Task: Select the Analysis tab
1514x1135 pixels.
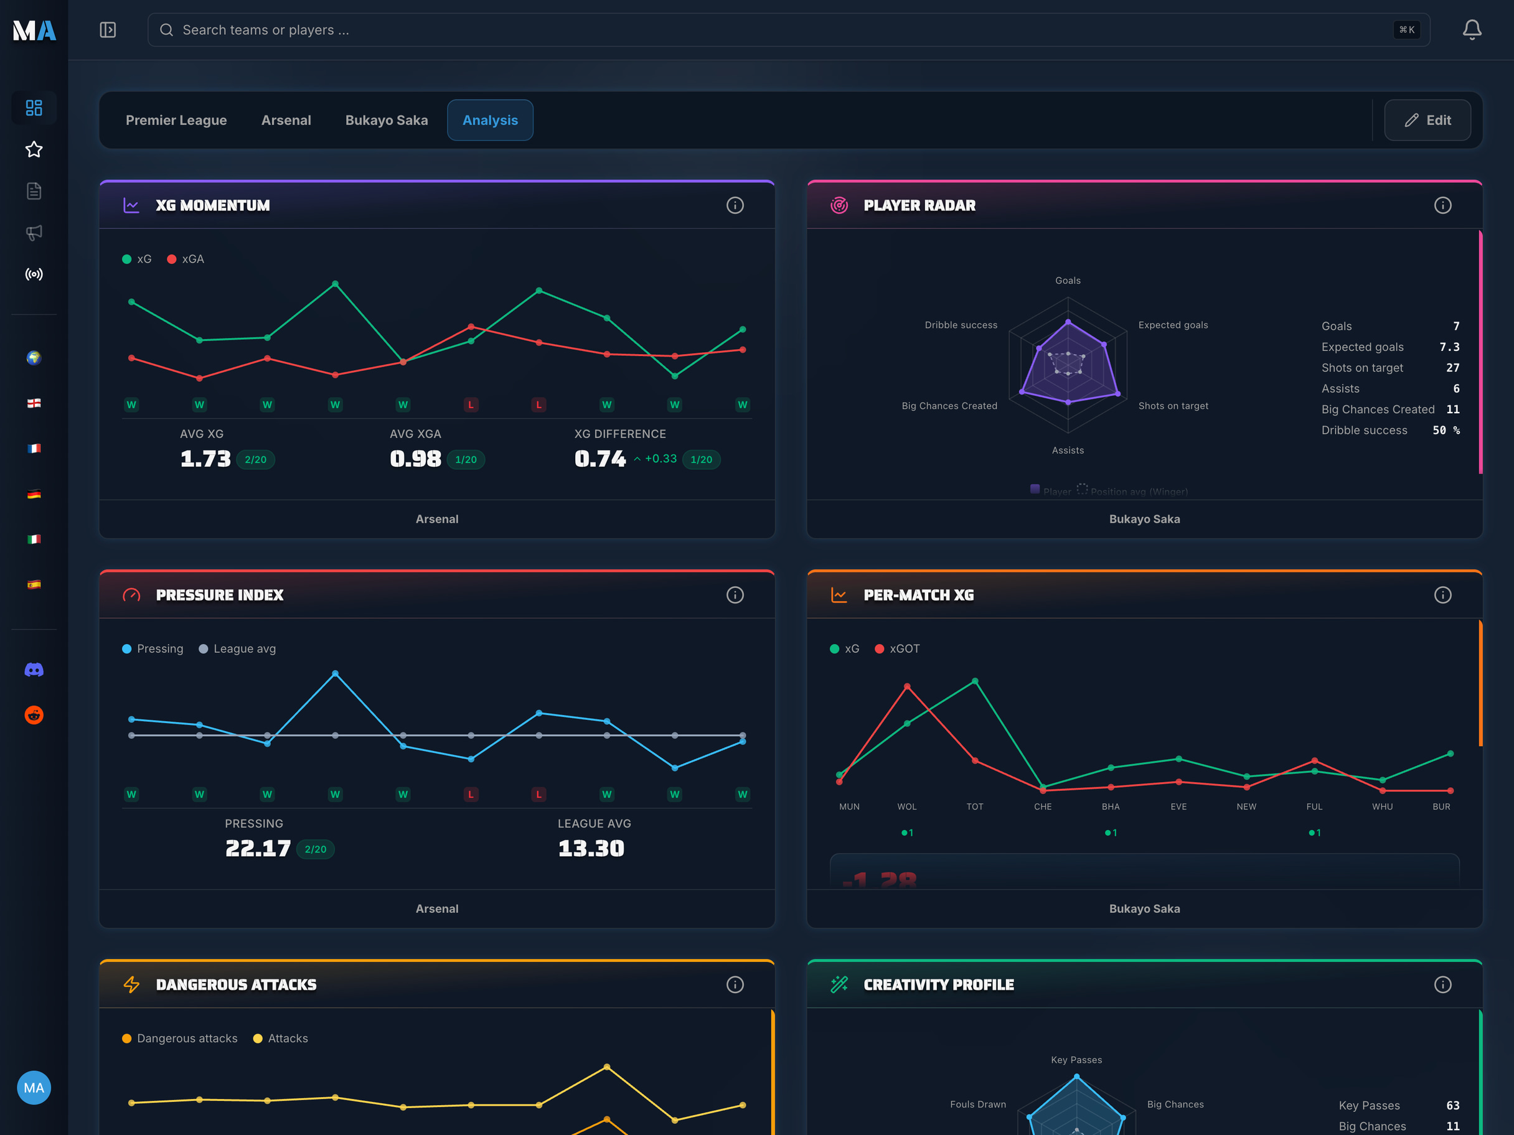Action: [x=490, y=121]
